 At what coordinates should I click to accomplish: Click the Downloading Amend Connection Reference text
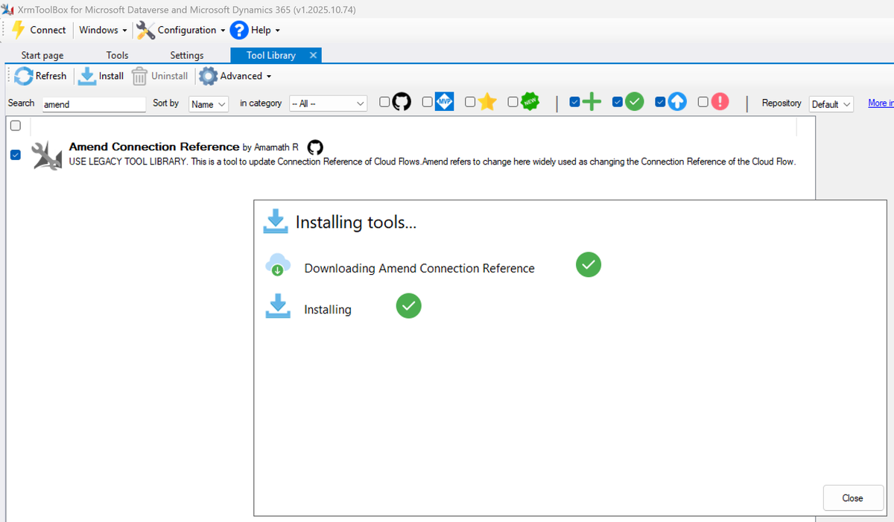tap(419, 268)
